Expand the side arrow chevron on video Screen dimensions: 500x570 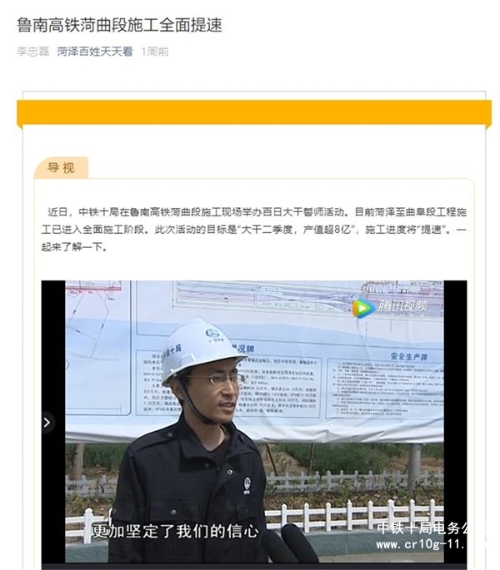tap(47, 423)
